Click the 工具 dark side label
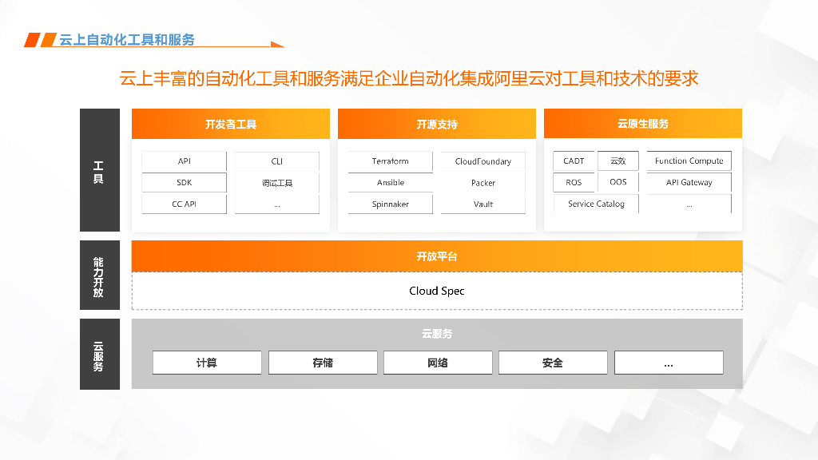Viewport: 818px width, 460px height. [100, 170]
